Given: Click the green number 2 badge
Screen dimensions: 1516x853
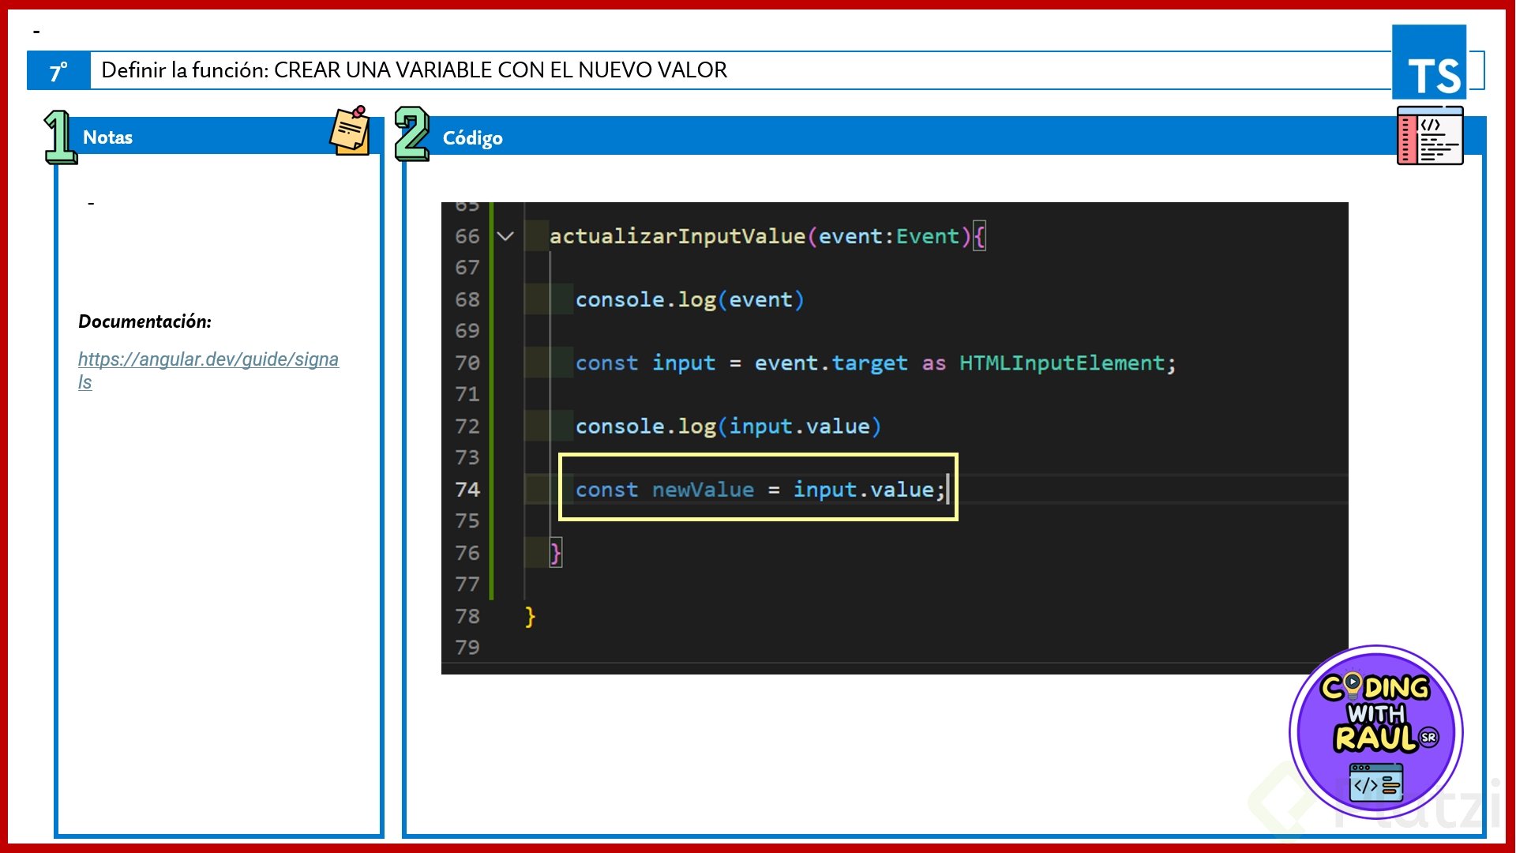Looking at the screenshot, I should [411, 133].
